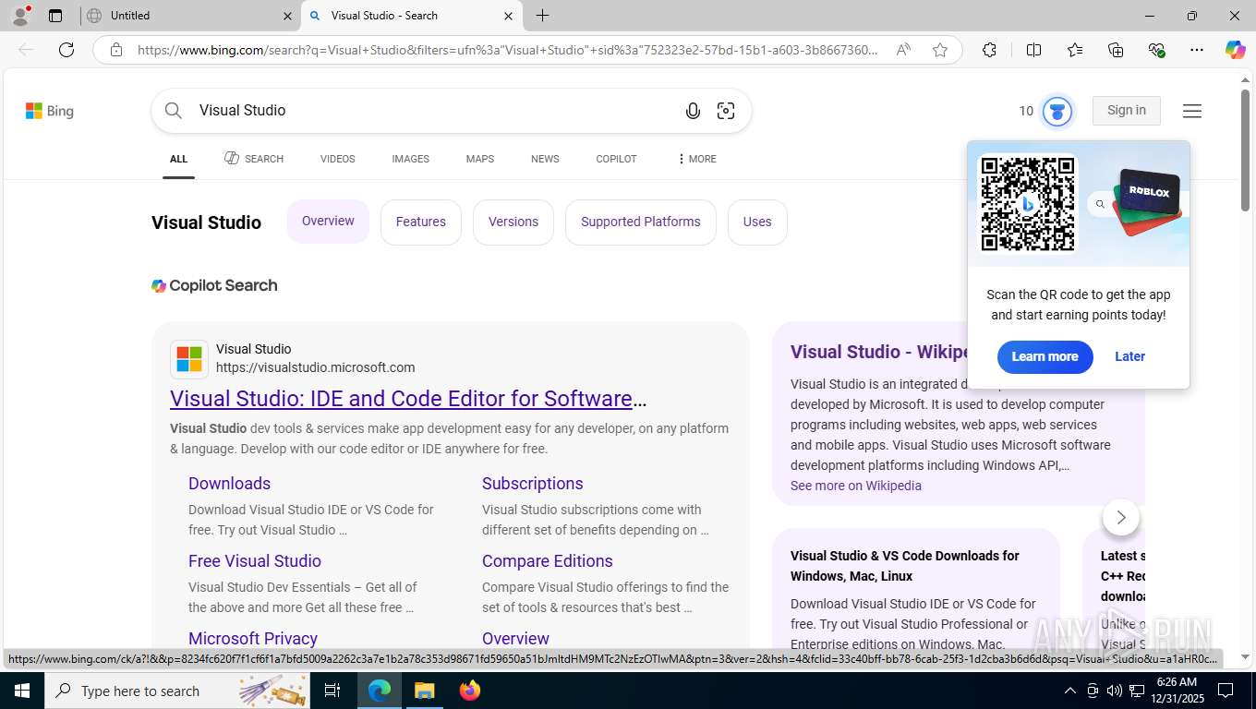
Task: Select the Supported Platforms chip
Action: click(x=641, y=222)
